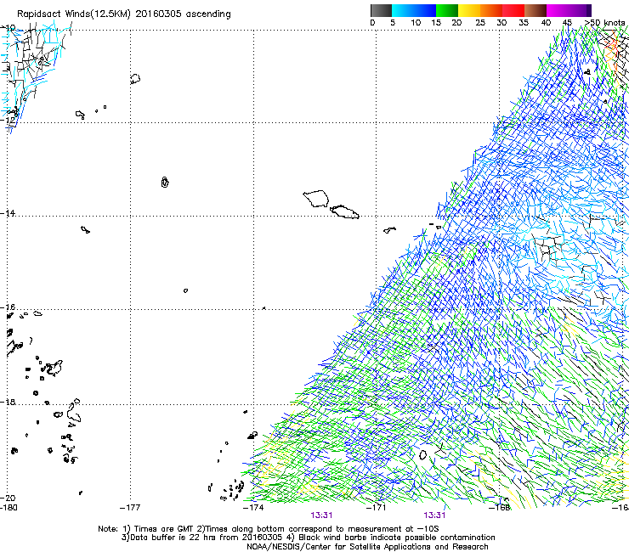Click the '-180' longitude axis label
The height and width of the screenshot is (552, 629).
8,508
